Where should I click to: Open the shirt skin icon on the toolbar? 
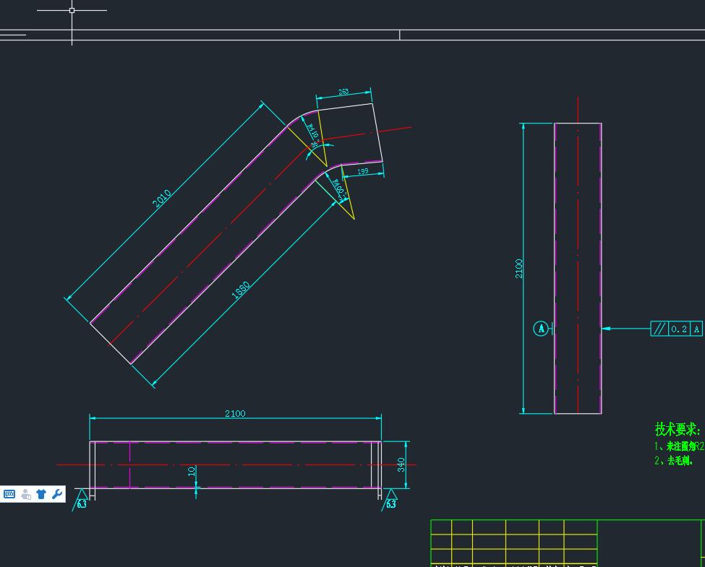(41, 494)
